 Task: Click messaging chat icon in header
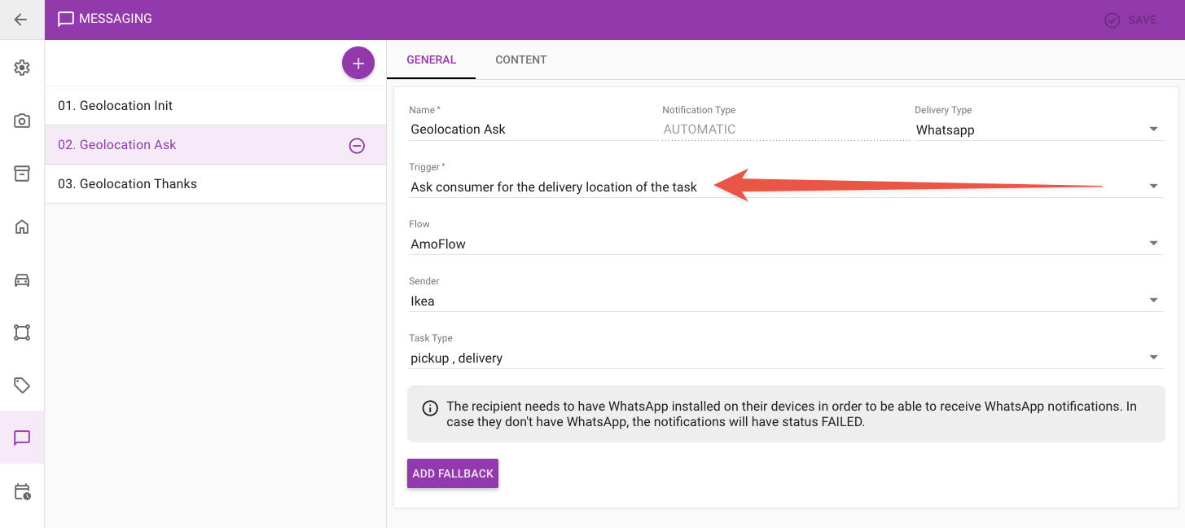pos(66,20)
